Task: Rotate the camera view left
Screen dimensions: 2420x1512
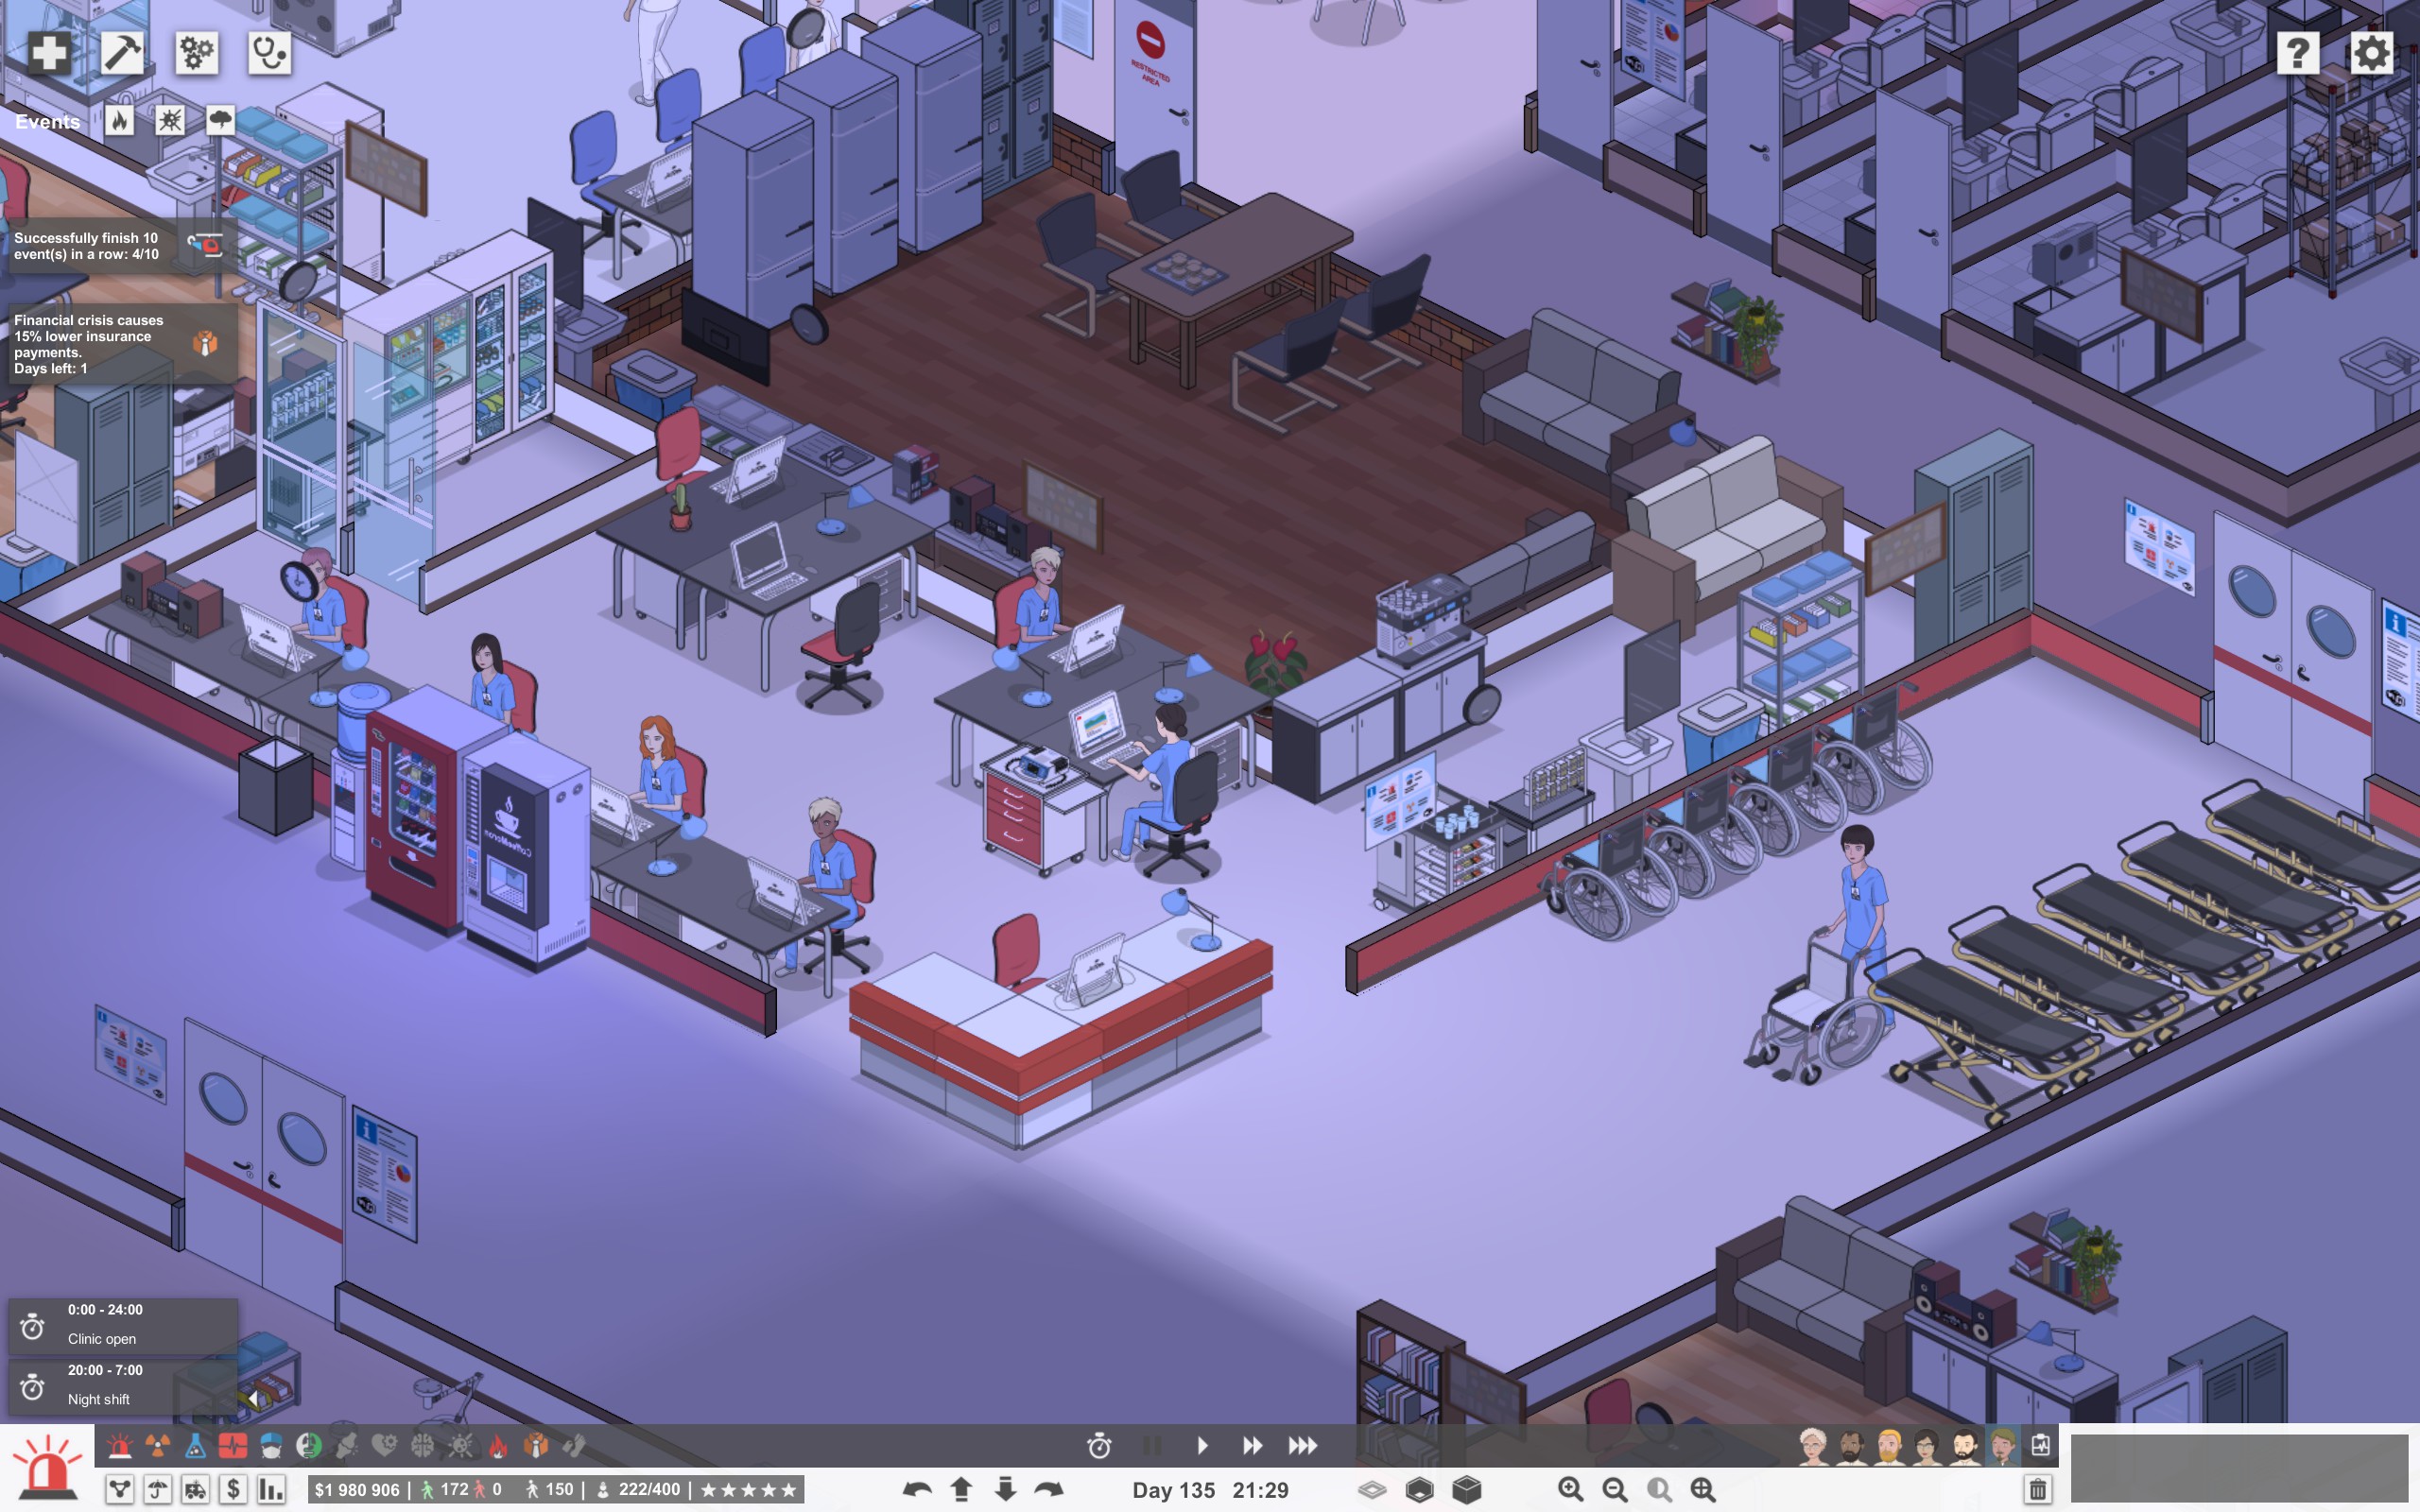Action: (917, 1490)
